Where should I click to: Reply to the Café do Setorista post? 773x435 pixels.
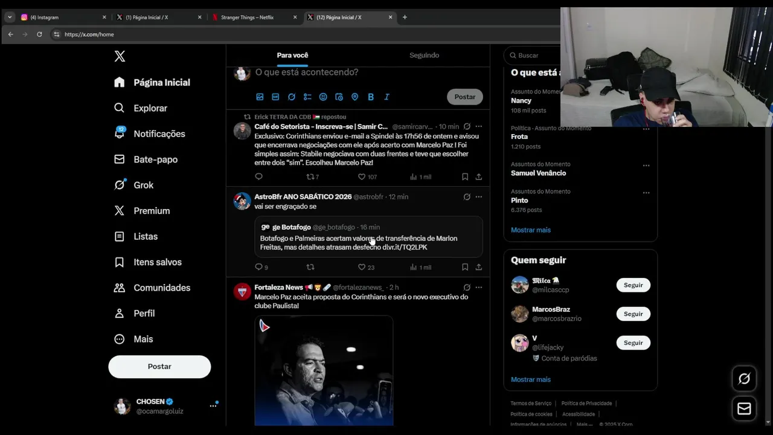pyautogui.click(x=258, y=177)
